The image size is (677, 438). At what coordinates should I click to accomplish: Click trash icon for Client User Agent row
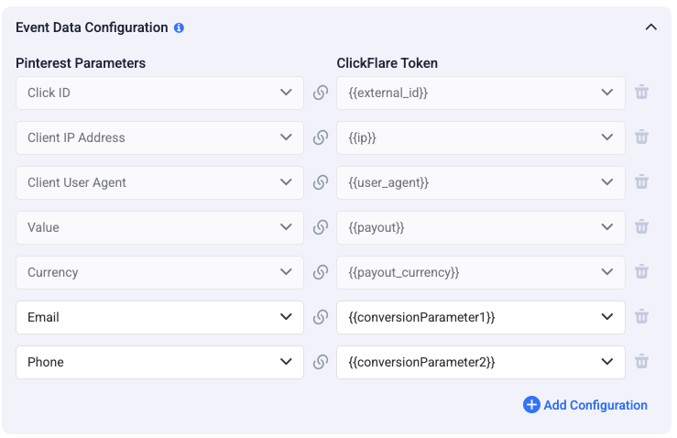tap(642, 182)
